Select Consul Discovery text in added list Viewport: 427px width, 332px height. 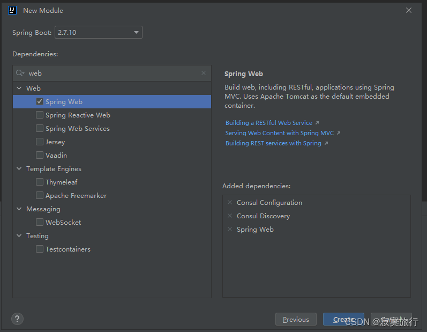[x=264, y=216]
